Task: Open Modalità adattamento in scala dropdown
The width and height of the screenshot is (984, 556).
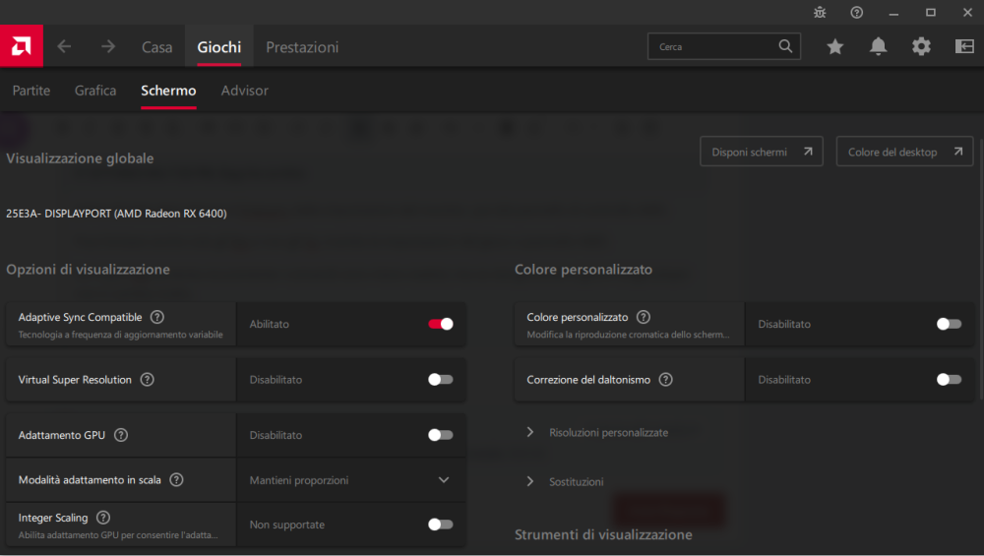Action: [351, 480]
